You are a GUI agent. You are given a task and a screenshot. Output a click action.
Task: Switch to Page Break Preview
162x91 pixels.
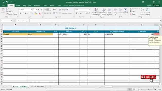point(138,89)
